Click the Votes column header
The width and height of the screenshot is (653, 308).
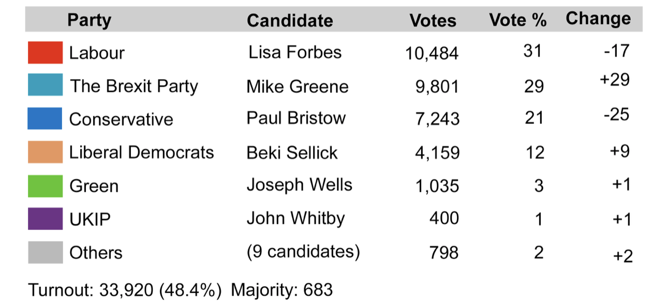pyautogui.click(x=433, y=20)
